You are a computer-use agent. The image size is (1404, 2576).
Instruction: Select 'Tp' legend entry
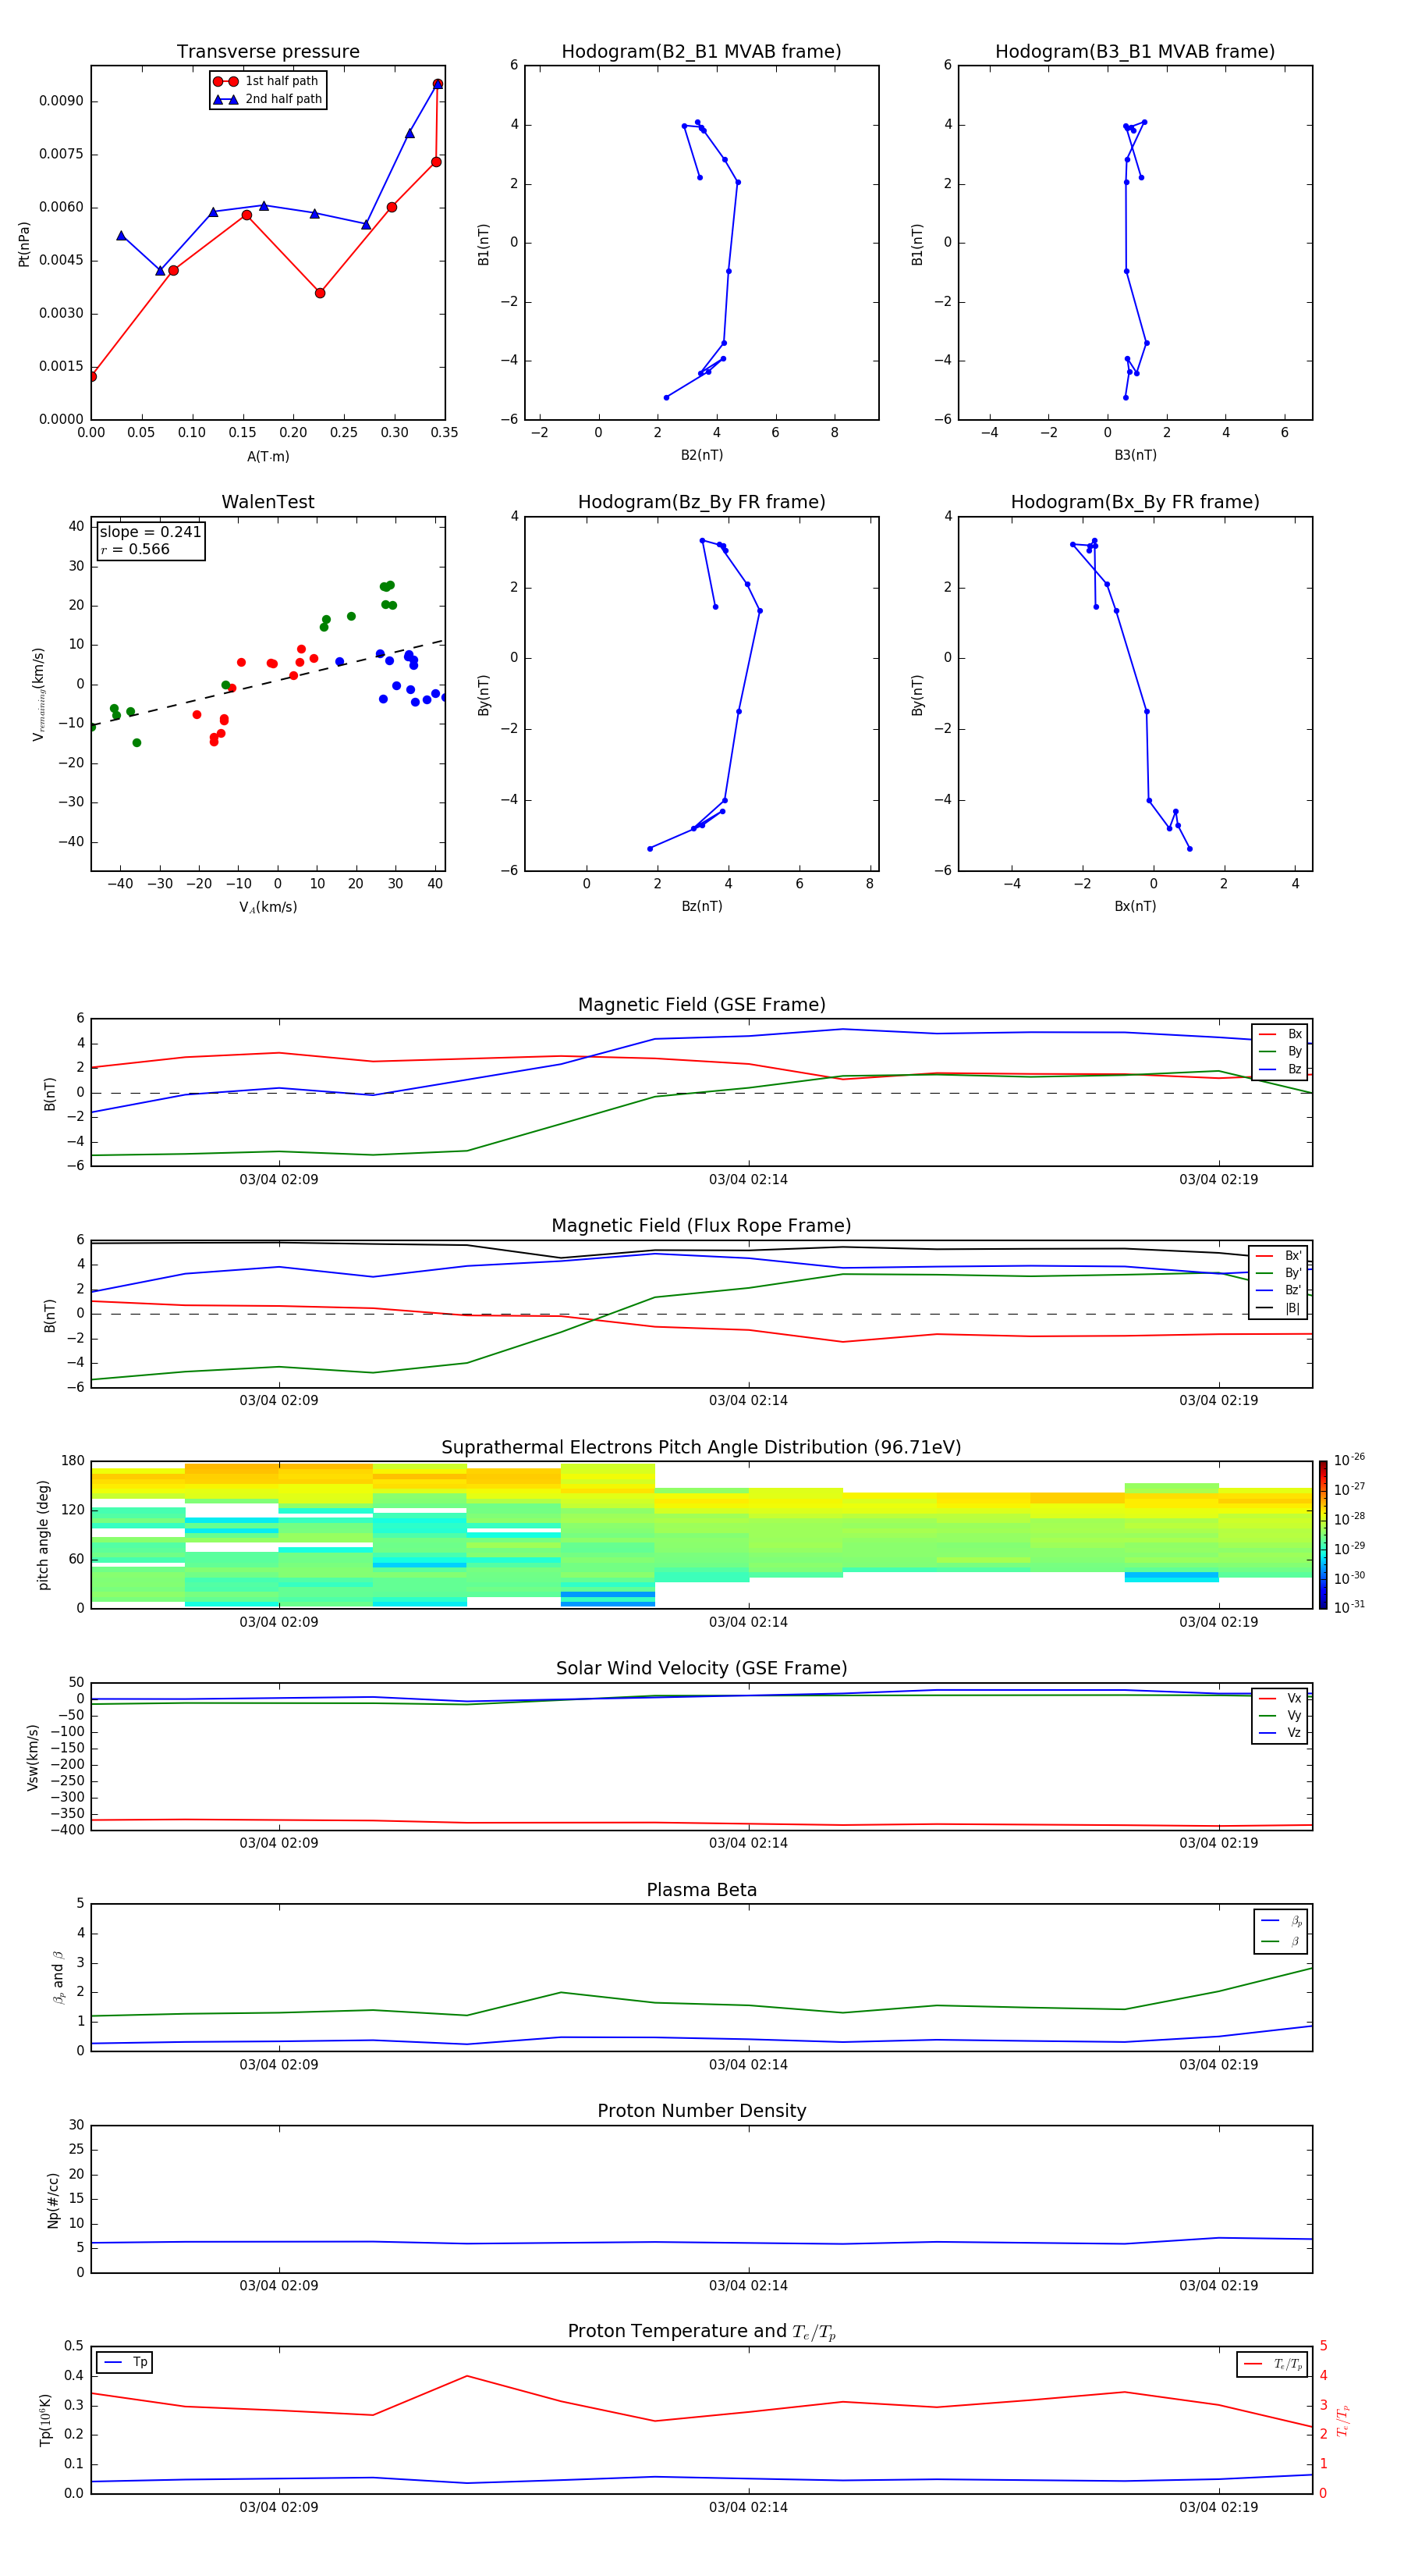(x=126, y=2362)
